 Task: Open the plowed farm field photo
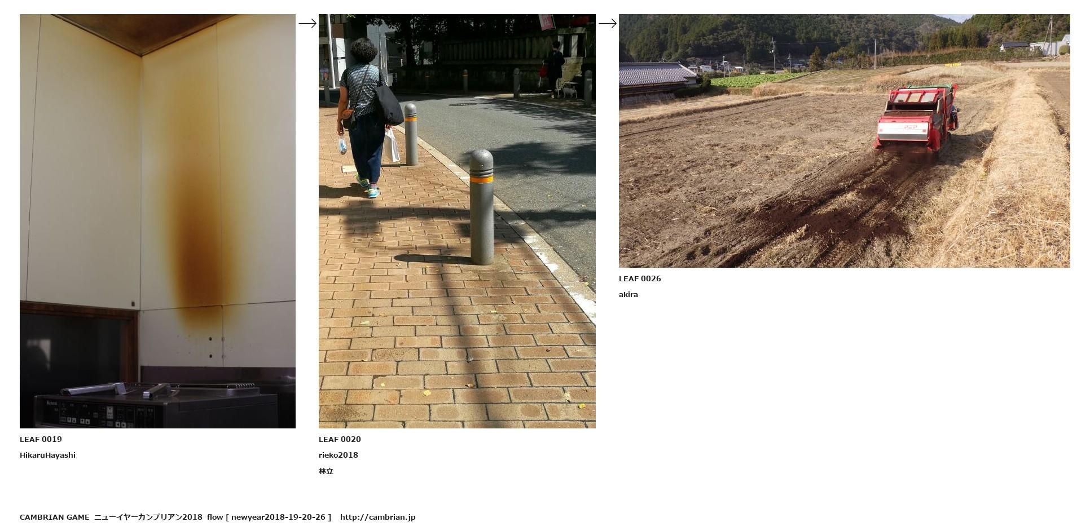[844, 141]
